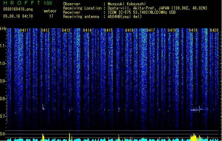The image size is (222, 141).
Task: Click the 0.7 kHz axis label
Action: [x=3, y=116]
